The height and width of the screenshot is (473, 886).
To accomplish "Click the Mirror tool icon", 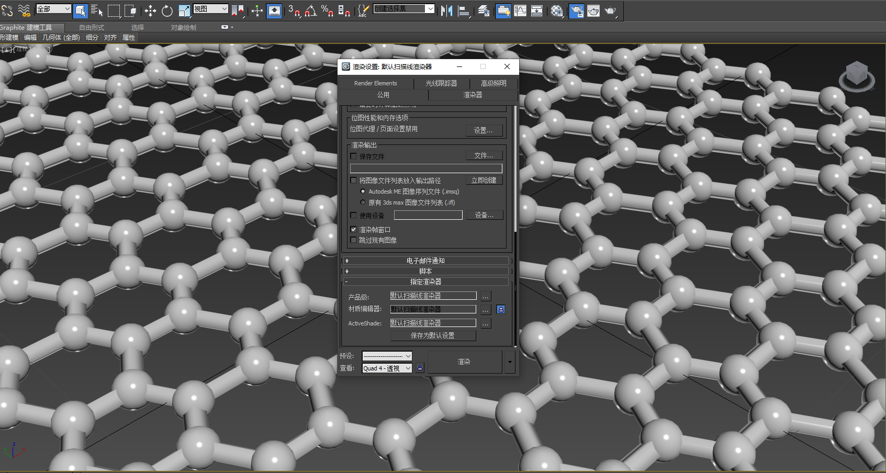I will [447, 10].
